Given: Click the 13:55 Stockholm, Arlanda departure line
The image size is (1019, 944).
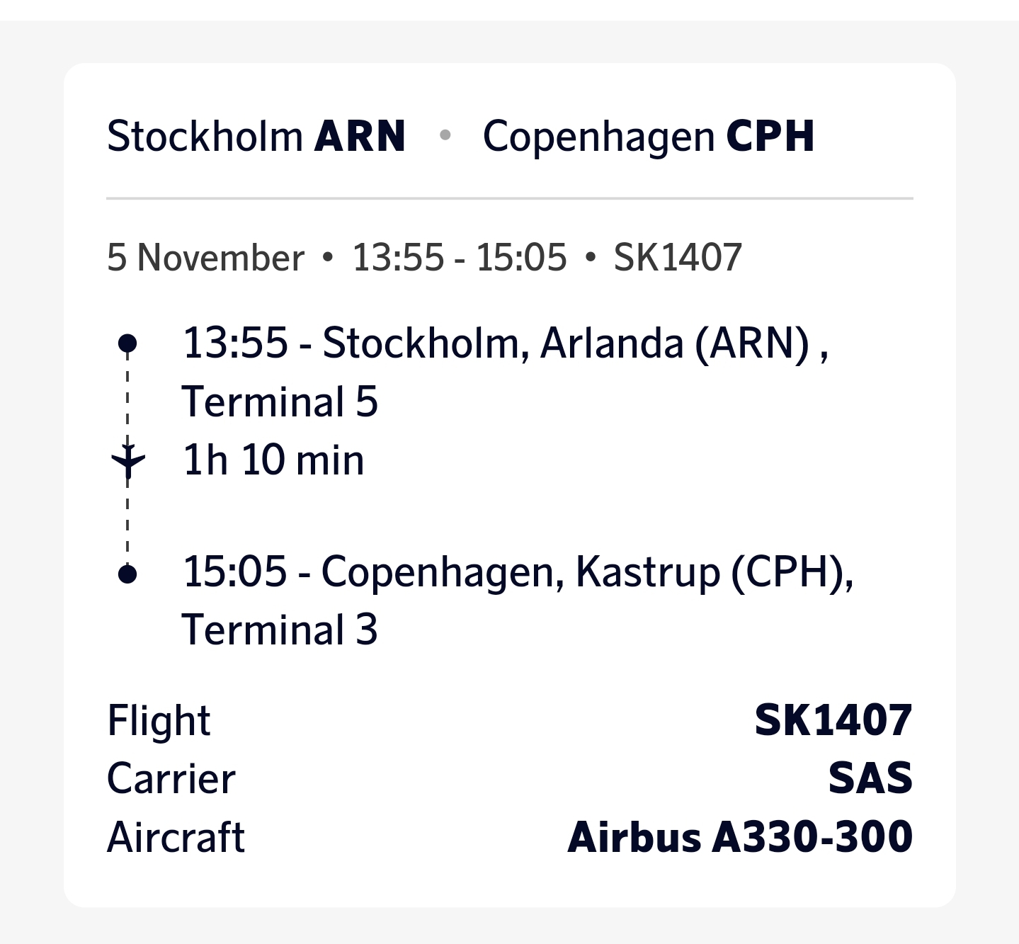Looking at the screenshot, I should pos(505,343).
